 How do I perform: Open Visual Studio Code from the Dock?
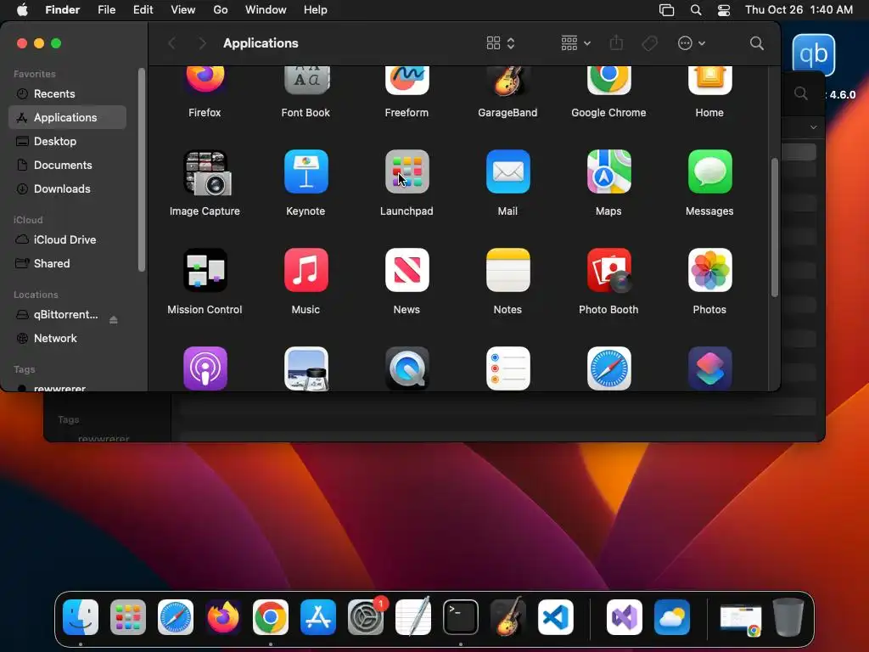coord(556,617)
